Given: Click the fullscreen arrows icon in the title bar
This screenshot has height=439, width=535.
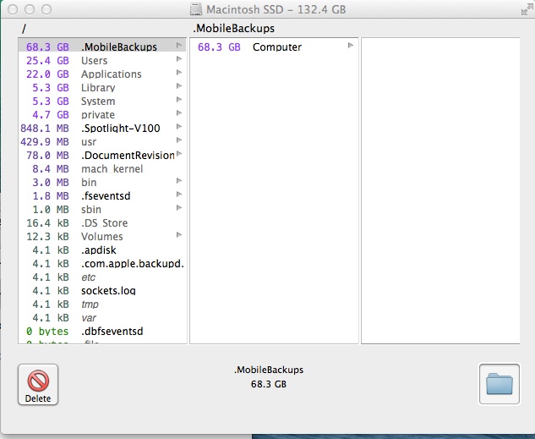Looking at the screenshot, I should pos(527,9).
